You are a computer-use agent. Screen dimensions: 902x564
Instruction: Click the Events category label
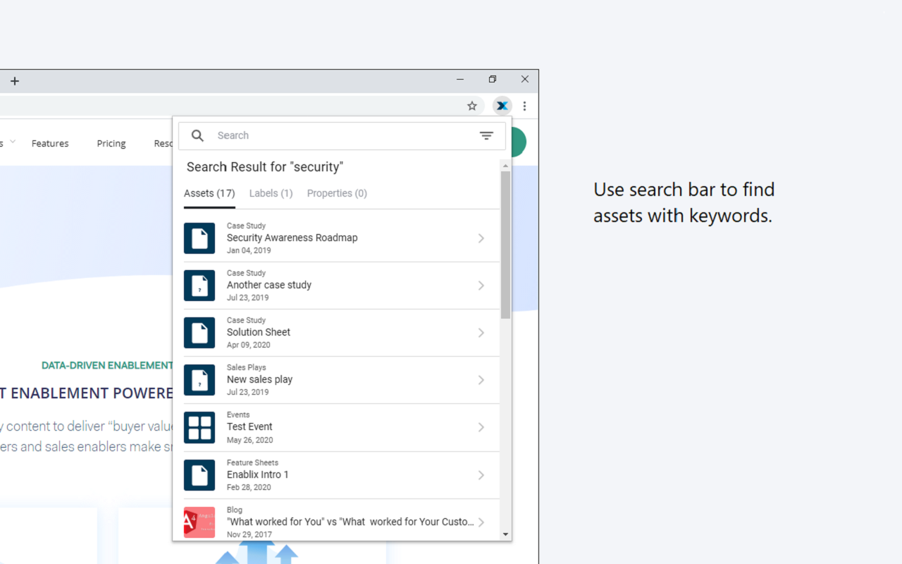[x=238, y=415]
